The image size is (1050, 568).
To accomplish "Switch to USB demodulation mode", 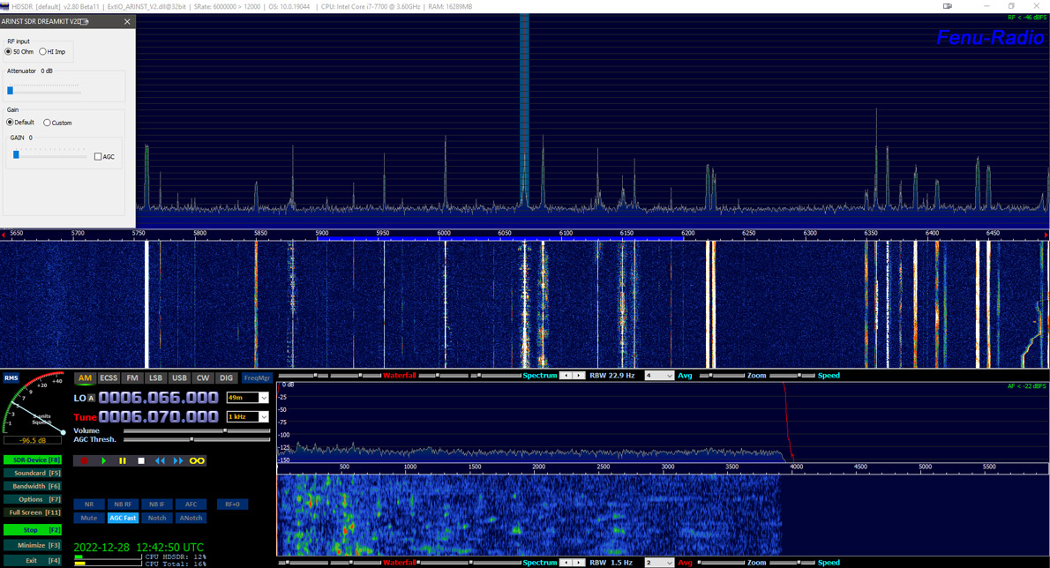I will [x=179, y=377].
